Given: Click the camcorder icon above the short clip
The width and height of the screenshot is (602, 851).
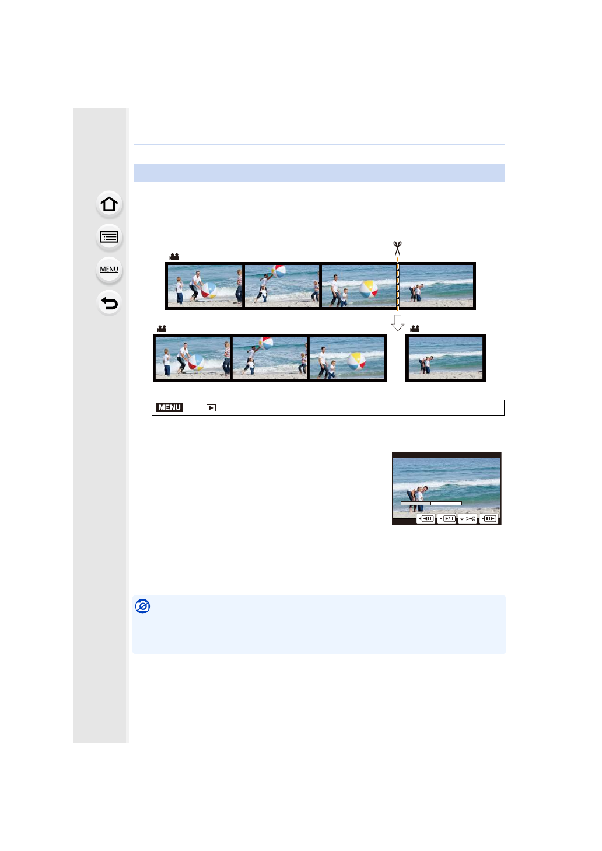Looking at the screenshot, I should 415,329.
